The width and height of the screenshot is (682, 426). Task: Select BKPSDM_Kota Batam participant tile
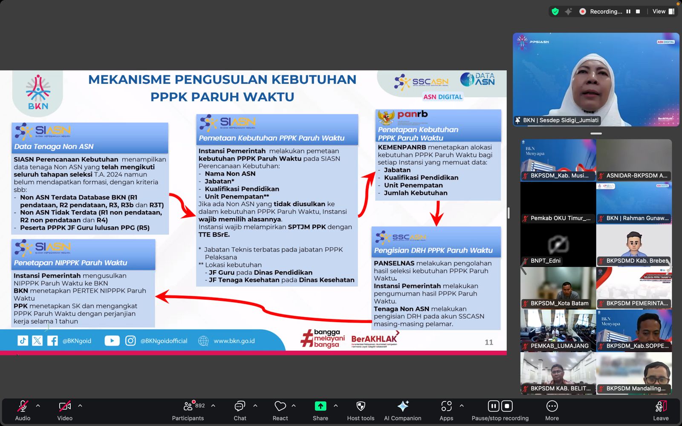pos(558,288)
